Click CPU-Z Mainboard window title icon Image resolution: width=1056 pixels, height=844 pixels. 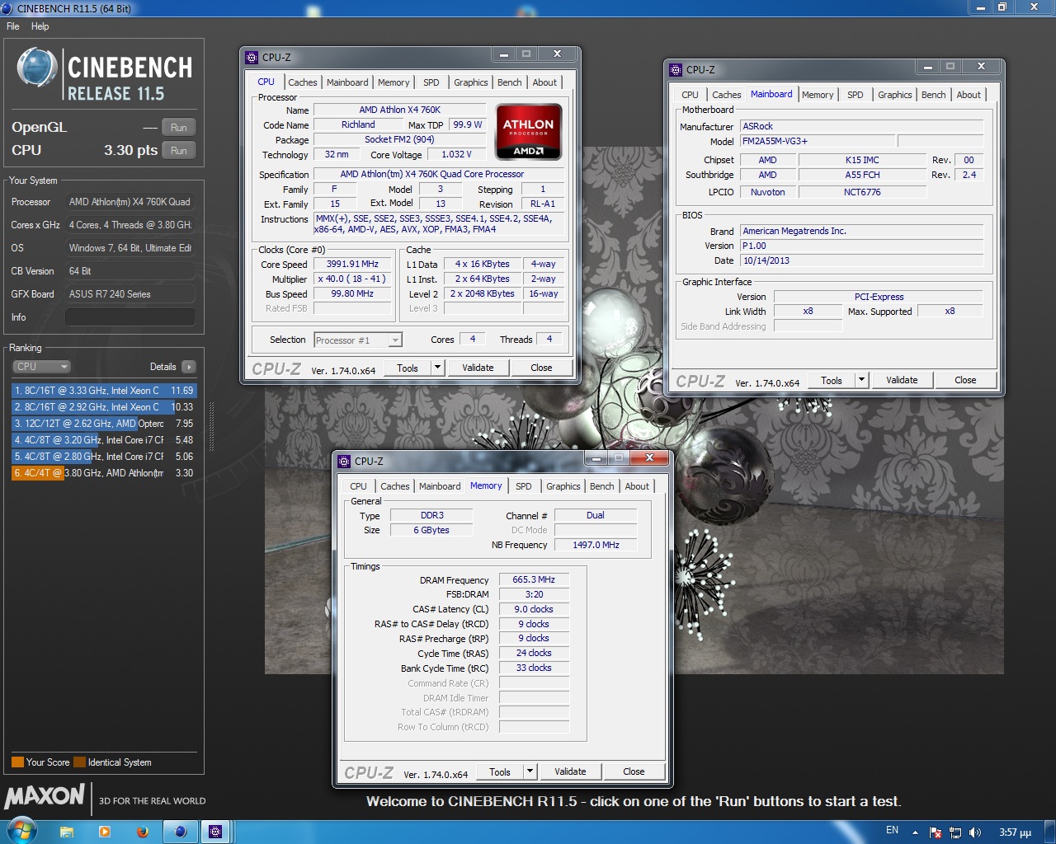(x=676, y=70)
